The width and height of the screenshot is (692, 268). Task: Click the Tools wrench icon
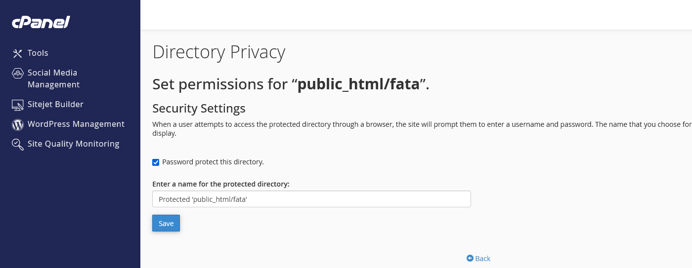coord(18,53)
